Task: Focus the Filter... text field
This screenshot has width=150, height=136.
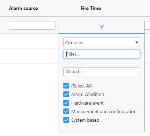Action: coord(102,54)
